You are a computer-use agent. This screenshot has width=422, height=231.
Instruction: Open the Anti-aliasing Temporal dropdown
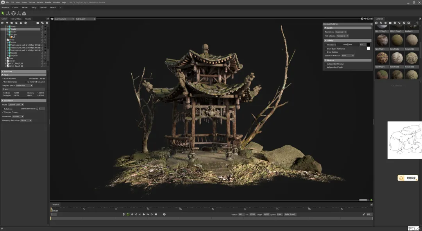tap(343, 36)
